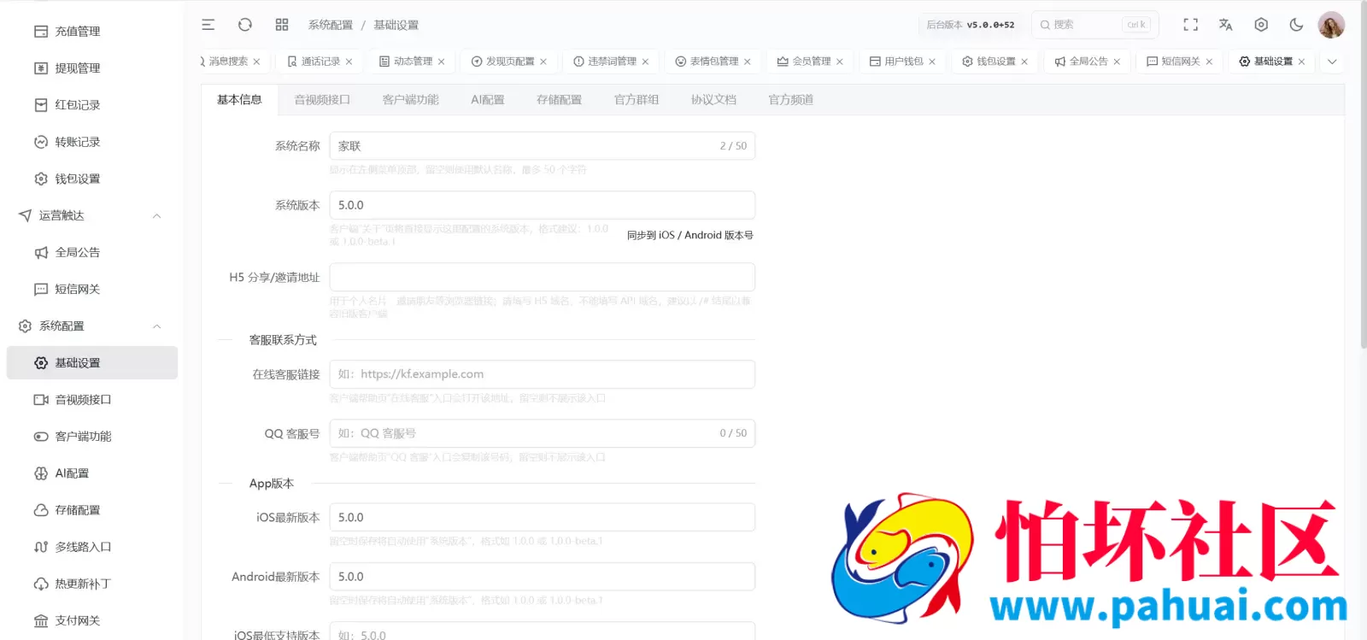Switch to 官方群组 settings tab
Image resolution: width=1367 pixels, height=640 pixels.
pyautogui.click(x=636, y=100)
